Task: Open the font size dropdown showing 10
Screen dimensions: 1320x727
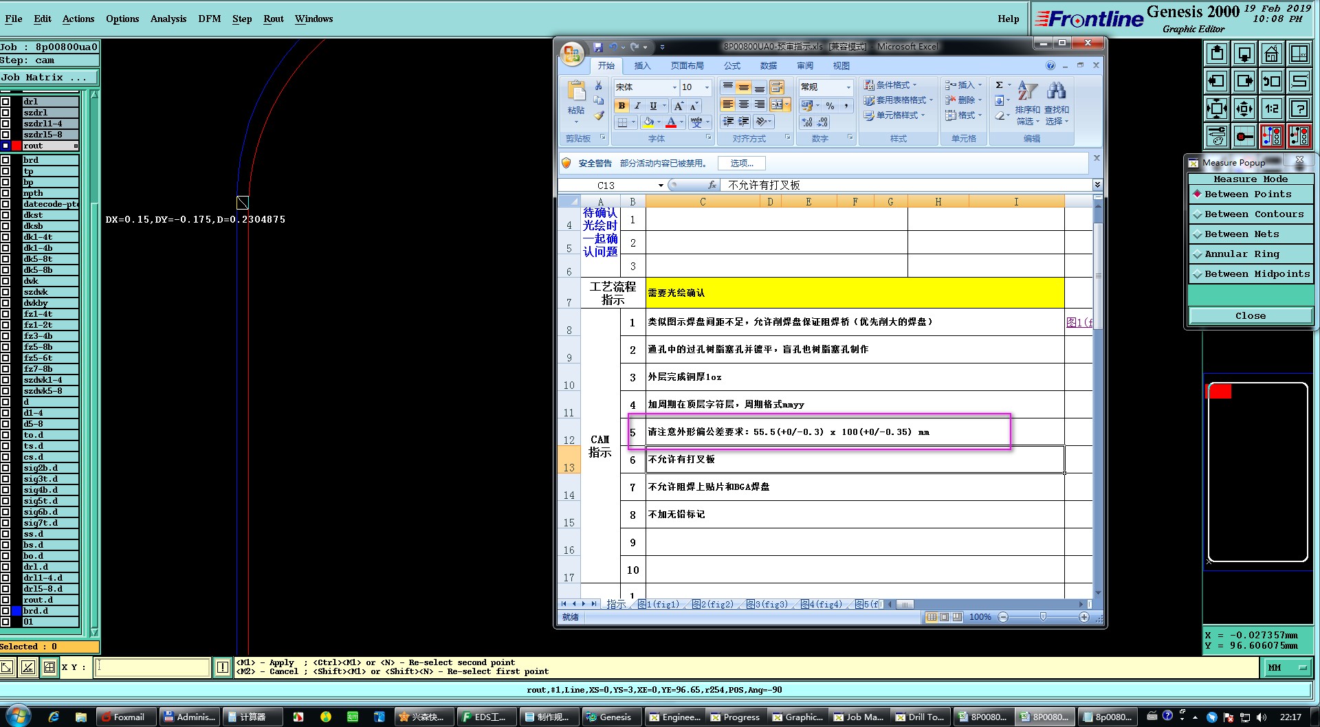Action: pyautogui.click(x=707, y=87)
